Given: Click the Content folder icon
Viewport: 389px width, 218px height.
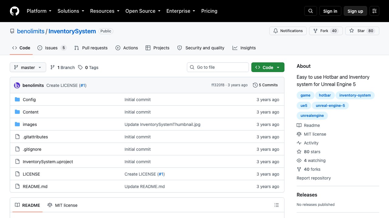Looking at the screenshot, I should pyautogui.click(x=17, y=112).
